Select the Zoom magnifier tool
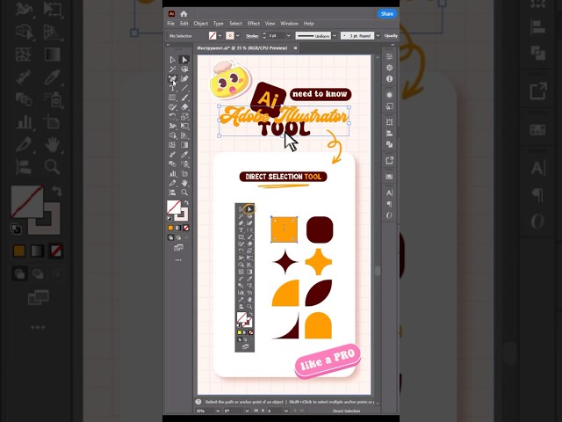 pos(184,193)
